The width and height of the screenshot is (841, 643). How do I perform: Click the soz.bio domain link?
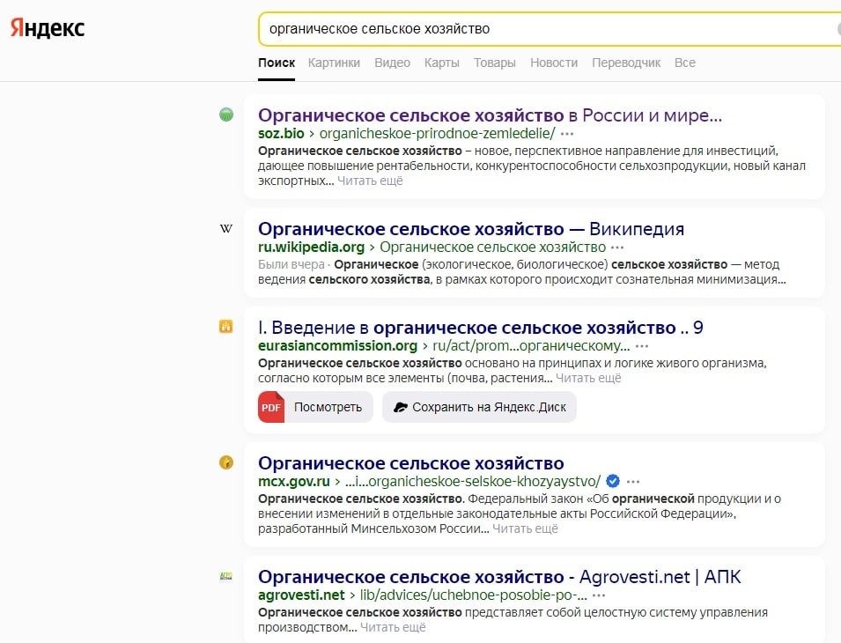281,134
